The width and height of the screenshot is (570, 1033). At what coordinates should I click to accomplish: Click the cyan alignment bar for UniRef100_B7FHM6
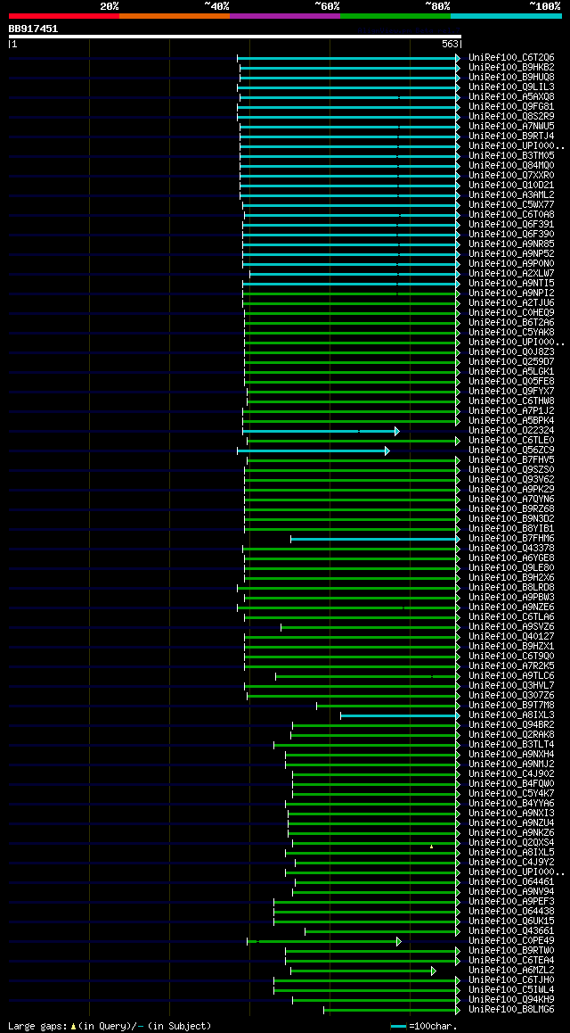375,540
